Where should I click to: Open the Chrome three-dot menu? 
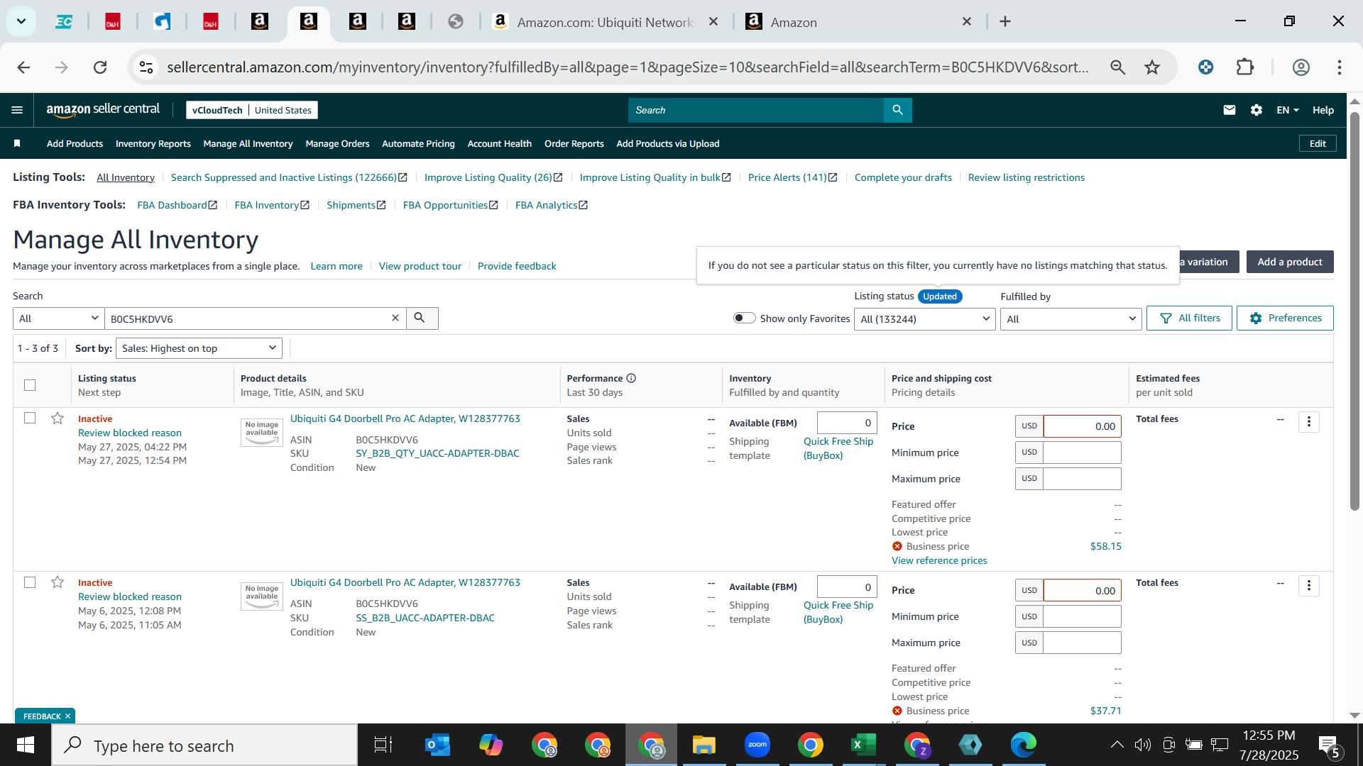(x=1340, y=67)
